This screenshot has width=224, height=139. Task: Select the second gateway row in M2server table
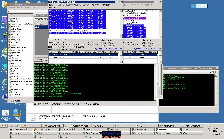pos(84,57)
